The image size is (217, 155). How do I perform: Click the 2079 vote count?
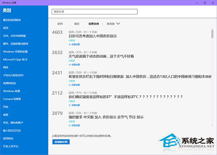pyautogui.click(x=57, y=113)
